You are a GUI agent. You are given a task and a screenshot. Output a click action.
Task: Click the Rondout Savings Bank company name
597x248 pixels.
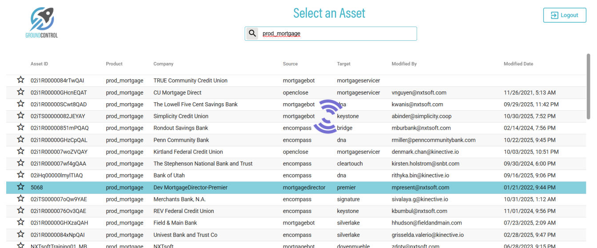coord(181,128)
